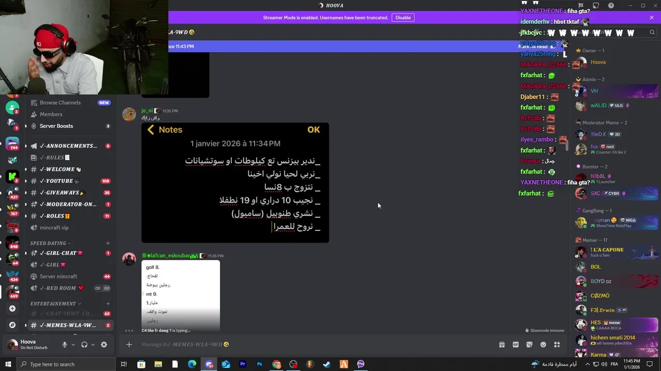This screenshot has width=661, height=371.
Task: Focus the MEMES-WLA-9WD message input box
Action: [315, 344]
